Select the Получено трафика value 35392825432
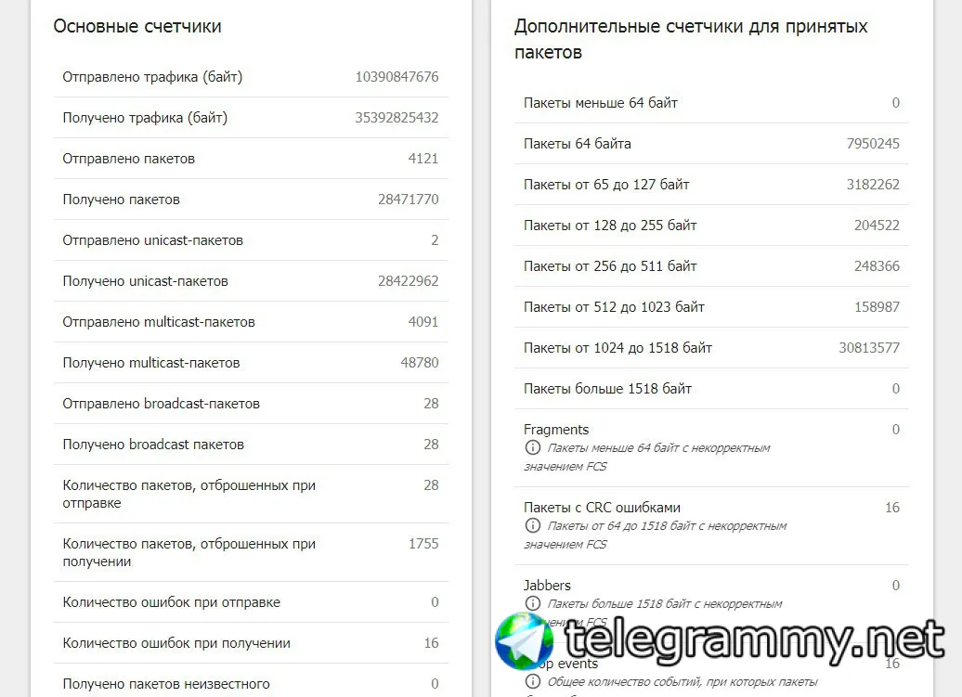The image size is (962, 697). [396, 118]
